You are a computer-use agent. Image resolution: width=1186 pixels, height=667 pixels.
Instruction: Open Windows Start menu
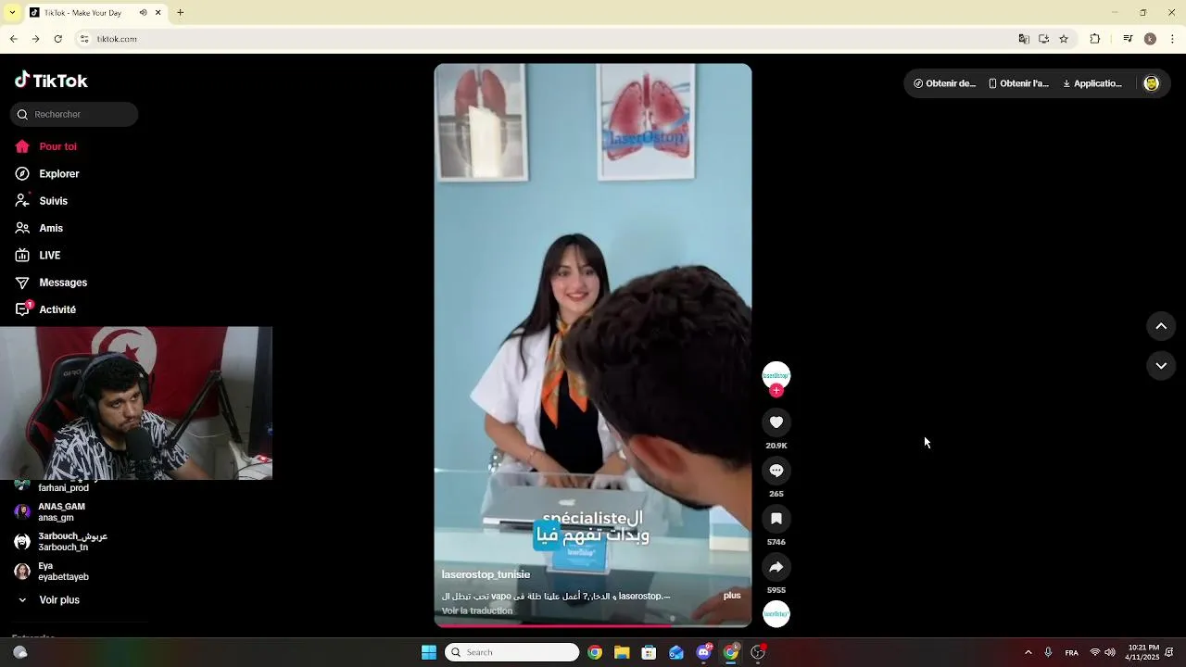click(429, 652)
